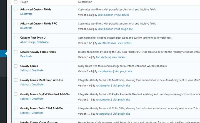Tick Gravity Forms MailChimp Add-On checkbox

[16, 80]
